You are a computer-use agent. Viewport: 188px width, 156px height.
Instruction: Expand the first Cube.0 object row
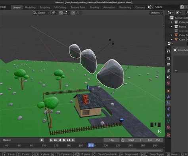tap(172, 35)
